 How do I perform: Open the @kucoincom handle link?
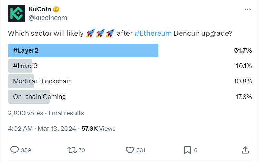[x=48, y=18]
